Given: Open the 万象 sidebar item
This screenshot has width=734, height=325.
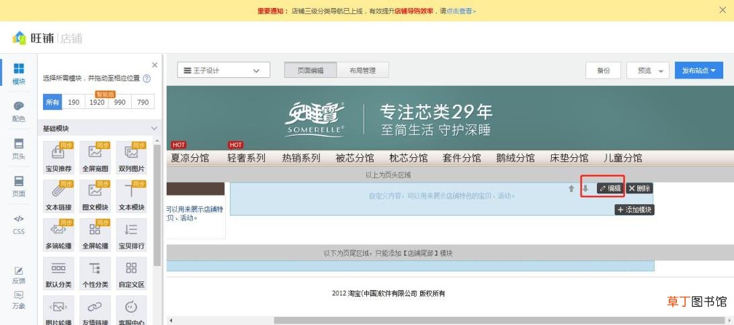Looking at the screenshot, I should pyautogui.click(x=19, y=301).
